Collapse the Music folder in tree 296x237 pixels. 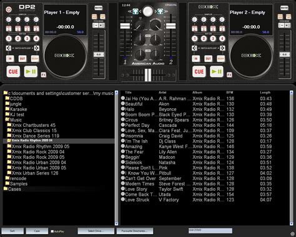pos(7,119)
